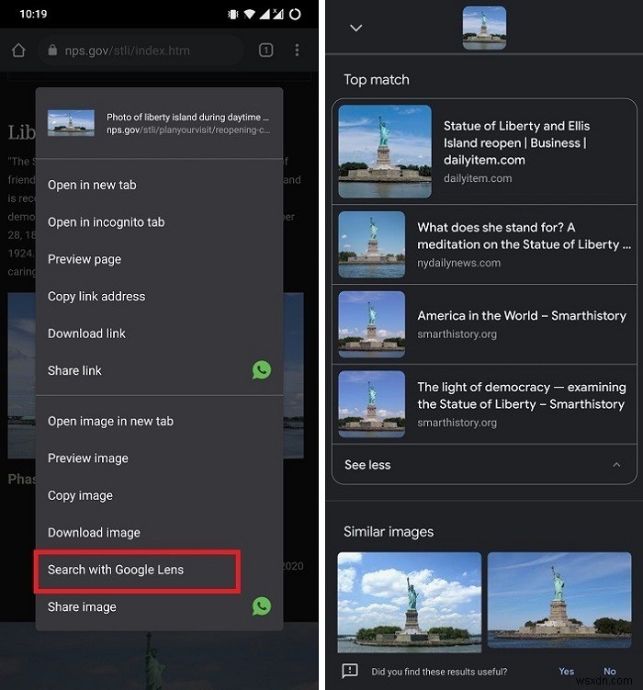The width and height of the screenshot is (643, 690).
Task: Collapse Lens results with down chevron
Action: coord(355,28)
